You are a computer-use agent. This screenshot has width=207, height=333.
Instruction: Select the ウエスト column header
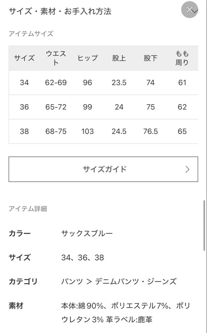[x=56, y=58]
